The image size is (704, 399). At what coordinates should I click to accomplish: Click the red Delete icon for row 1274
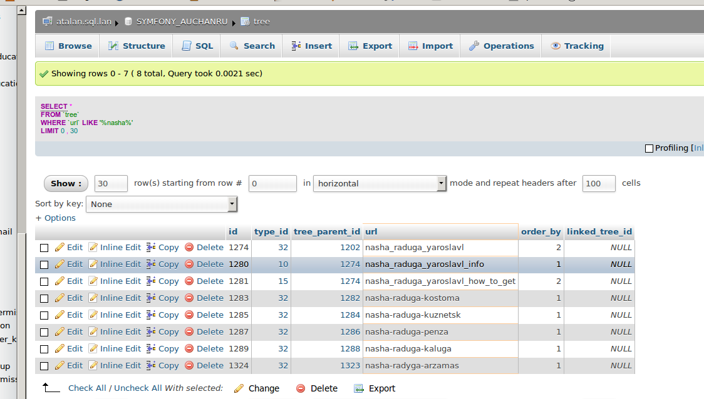pyautogui.click(x=189, y=248)
